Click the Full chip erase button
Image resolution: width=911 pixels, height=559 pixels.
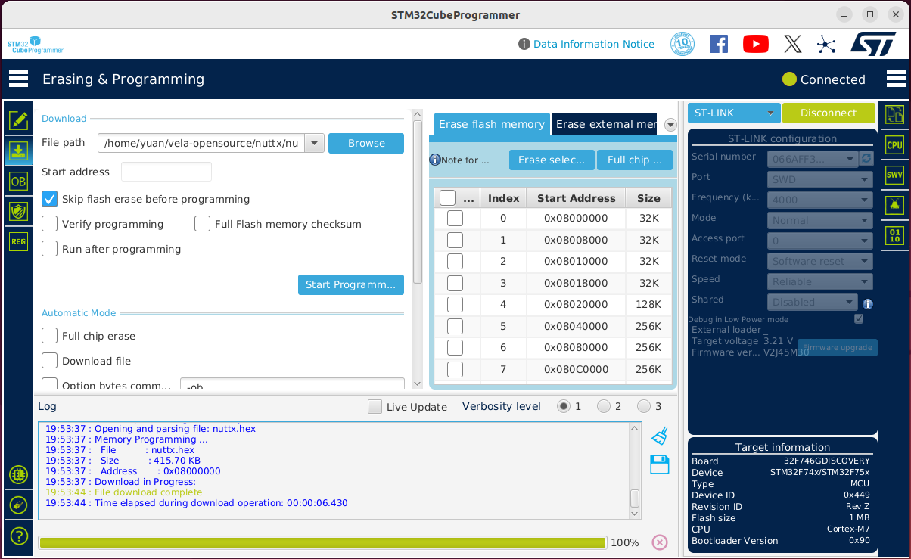[x=635, y=160]
